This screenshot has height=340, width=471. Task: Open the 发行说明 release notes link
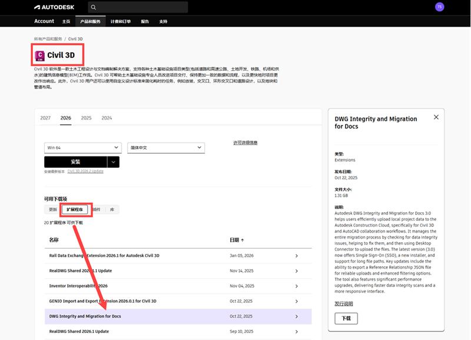[344, 303]
